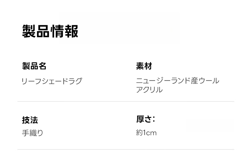The image size is (249, 165).
Task: Click the cm unit in thickness value
Action: coord(152,133)
